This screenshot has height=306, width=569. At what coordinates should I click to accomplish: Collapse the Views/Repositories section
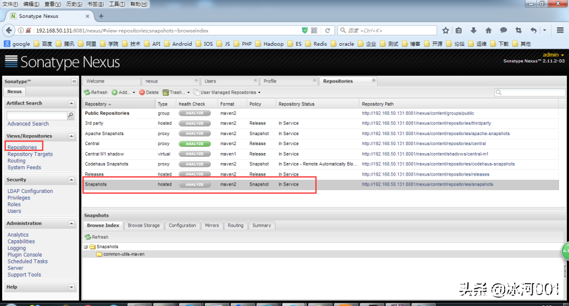tap(72, 136)
